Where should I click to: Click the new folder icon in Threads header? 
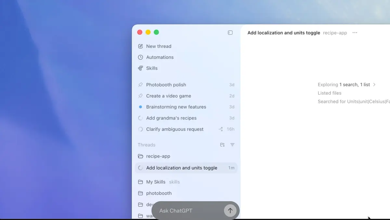222,145
